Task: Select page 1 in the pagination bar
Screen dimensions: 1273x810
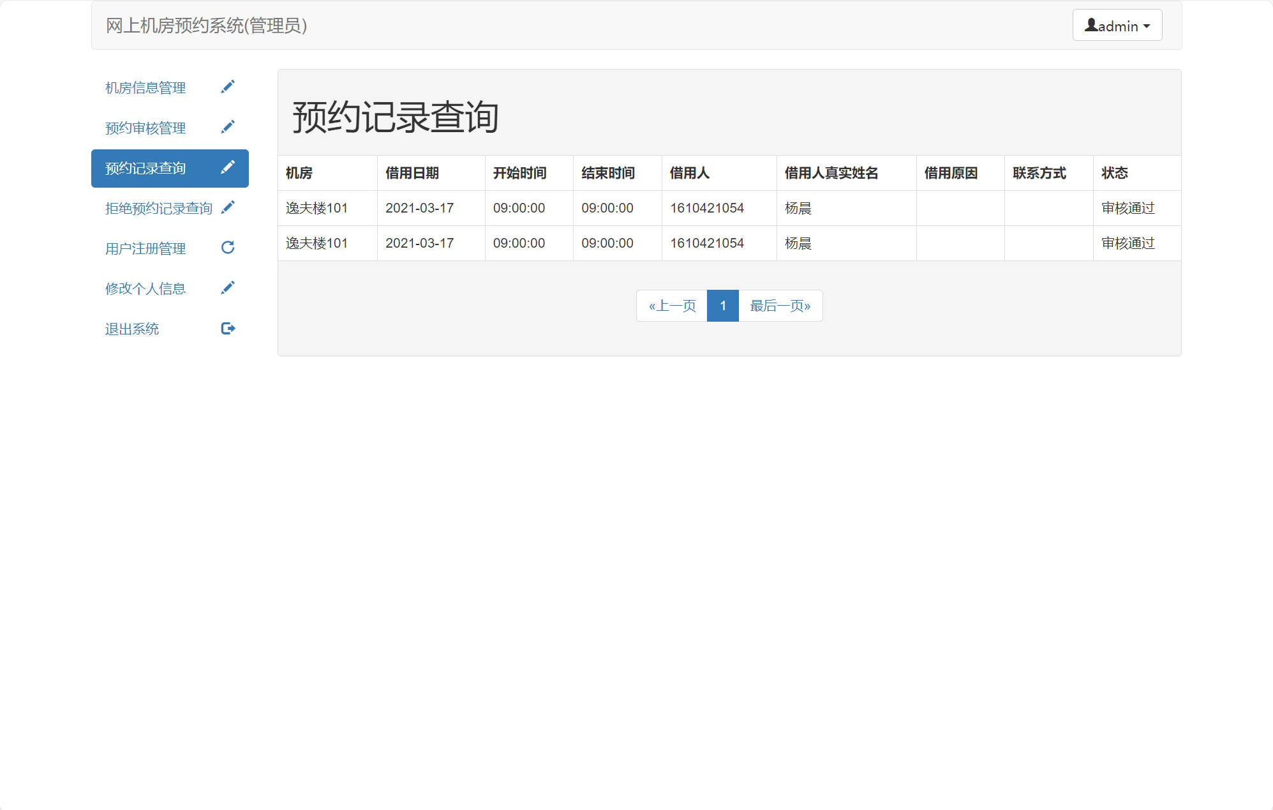Action: point(723,306)
